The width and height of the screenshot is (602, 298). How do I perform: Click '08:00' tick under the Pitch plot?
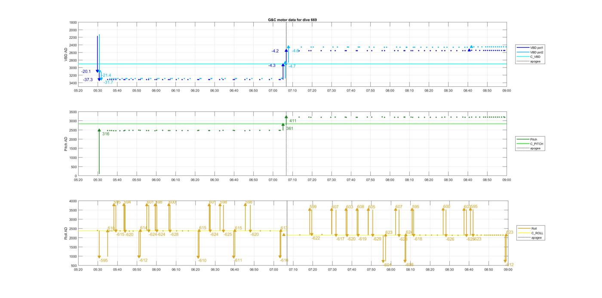tap(390, 180)
